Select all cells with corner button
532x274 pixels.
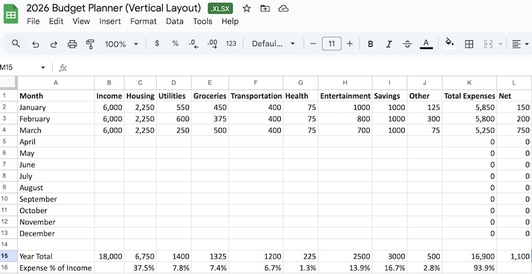pyautogui.click(x=9, y=82)
